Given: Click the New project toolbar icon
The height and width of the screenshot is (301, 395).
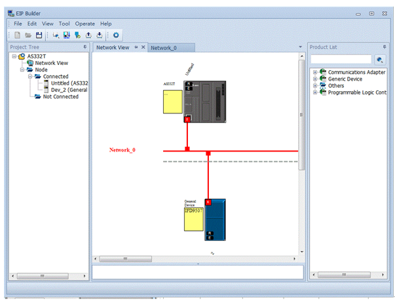Looking at the screenshot, I should tap(18, 35).
